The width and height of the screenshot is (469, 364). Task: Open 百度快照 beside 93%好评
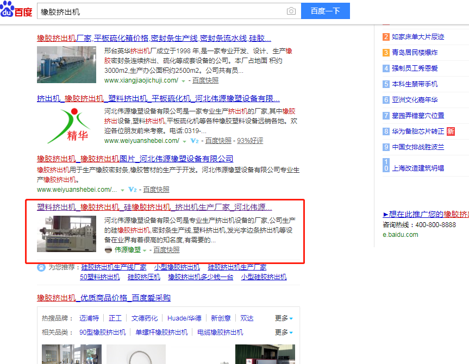click(x=218, y=141)
